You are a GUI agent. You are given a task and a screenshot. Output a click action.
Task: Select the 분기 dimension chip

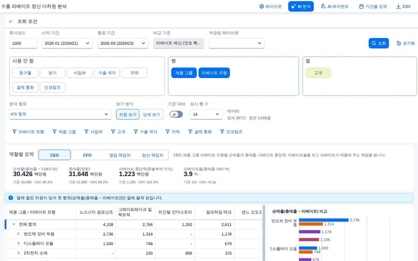coord(52,73)
